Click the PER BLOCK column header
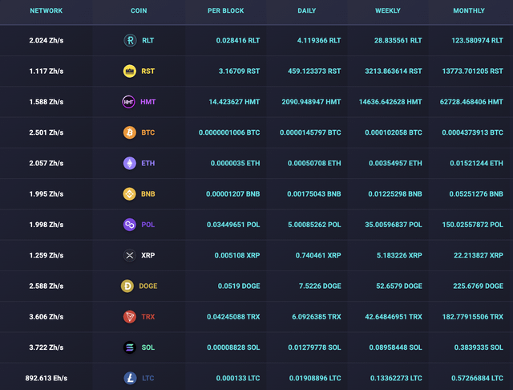The width and height of the screenshot is (513, 390). 225,11
